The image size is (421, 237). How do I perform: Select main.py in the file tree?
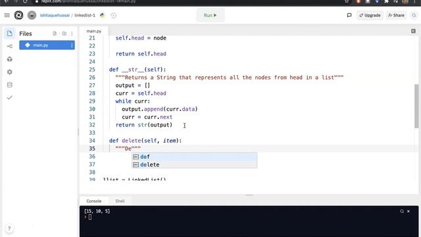click(x=47, y=45)
